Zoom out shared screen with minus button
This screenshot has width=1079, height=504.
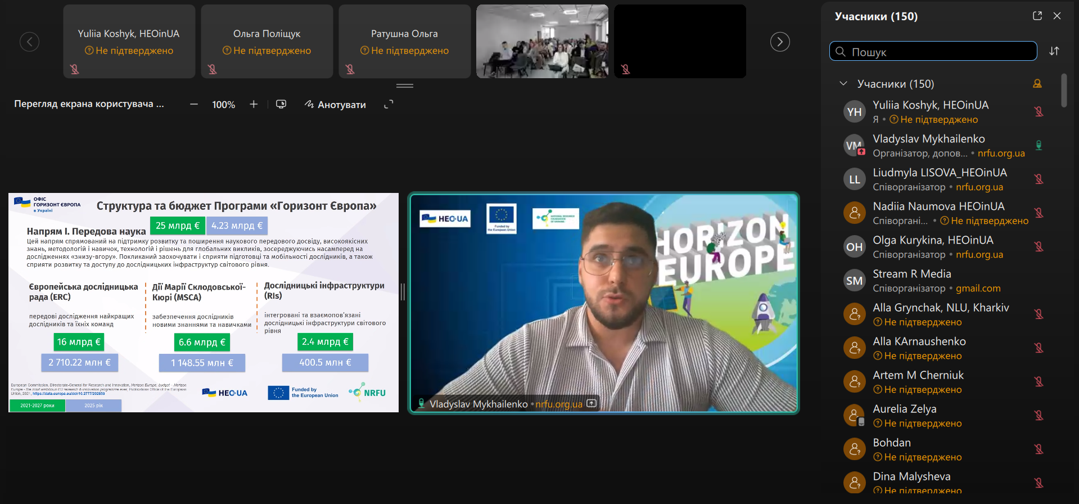[x=194, y=105]
